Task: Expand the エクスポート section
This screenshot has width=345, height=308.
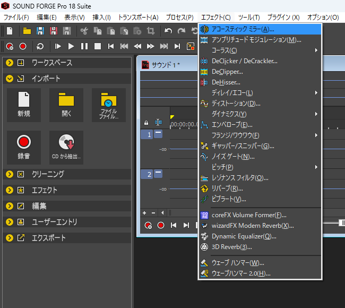Action: 10,238
